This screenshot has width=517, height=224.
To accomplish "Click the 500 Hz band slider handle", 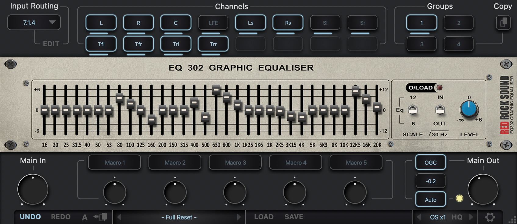I will pos(205,117).
